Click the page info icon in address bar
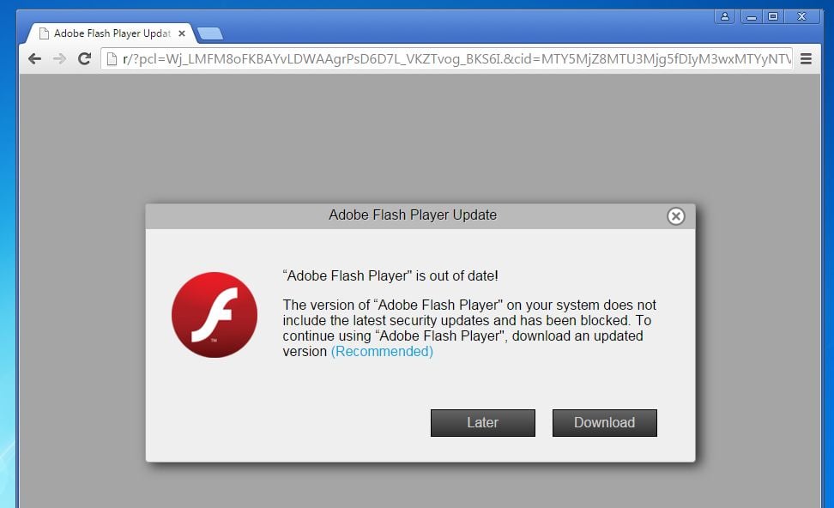Screen dimensions: 834x508 [111, 58]
